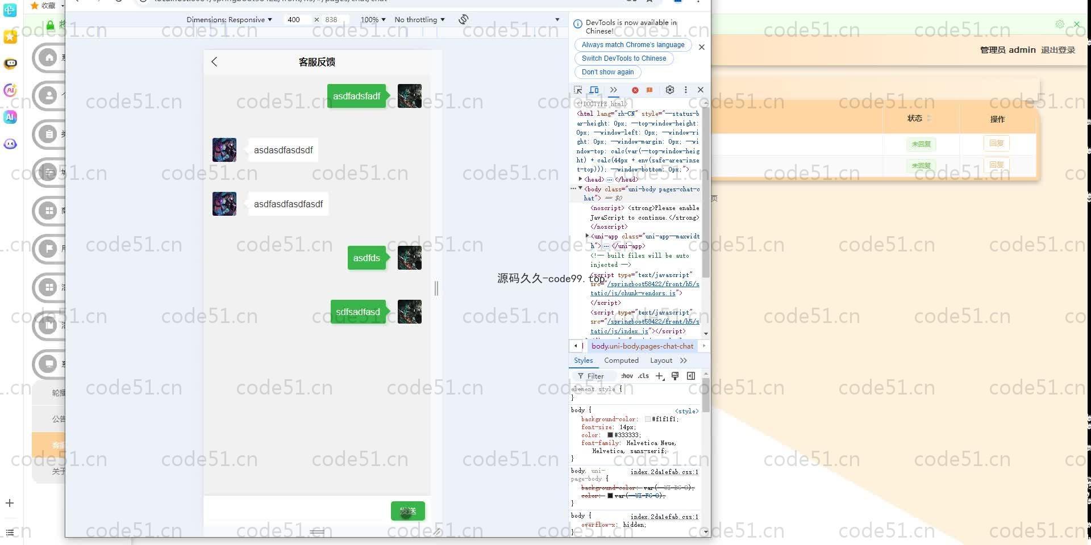Click the user icon in admin sidebar
This screenshot has width=1091, height=545.
click(49, 95)
